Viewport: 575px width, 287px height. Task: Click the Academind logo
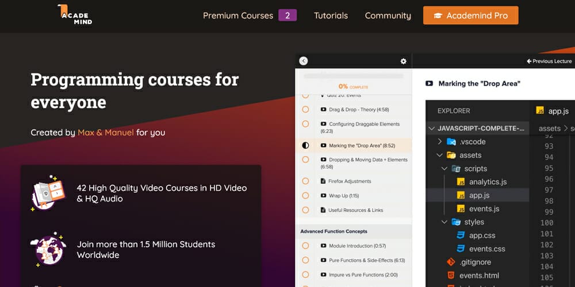coord(75,15)
